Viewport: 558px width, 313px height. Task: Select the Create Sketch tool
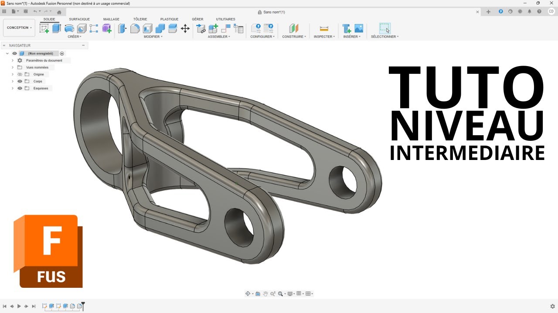coord(44,29)
